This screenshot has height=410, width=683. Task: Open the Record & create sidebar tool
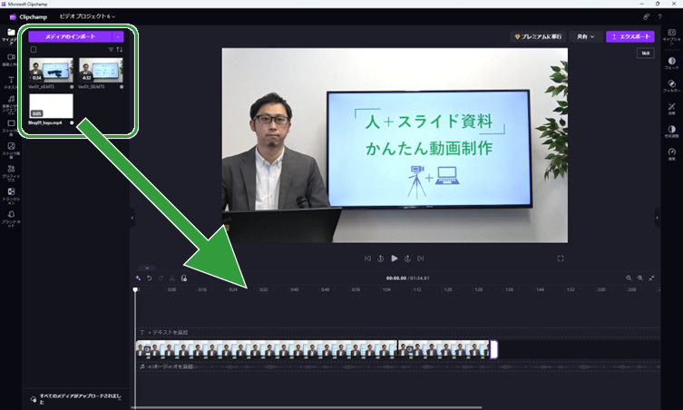(x=11, y=60)
